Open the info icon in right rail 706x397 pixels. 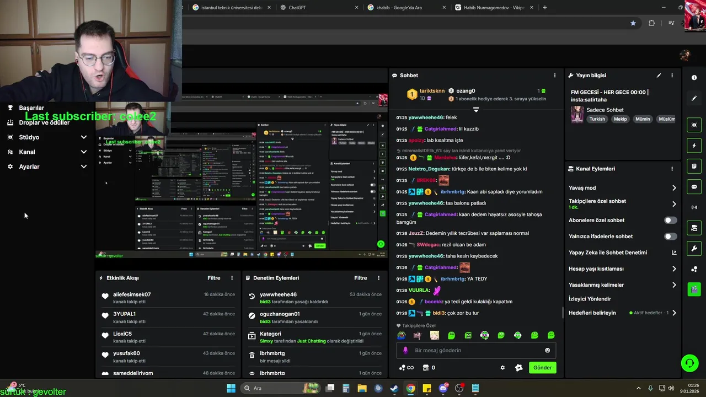(694, 78)
